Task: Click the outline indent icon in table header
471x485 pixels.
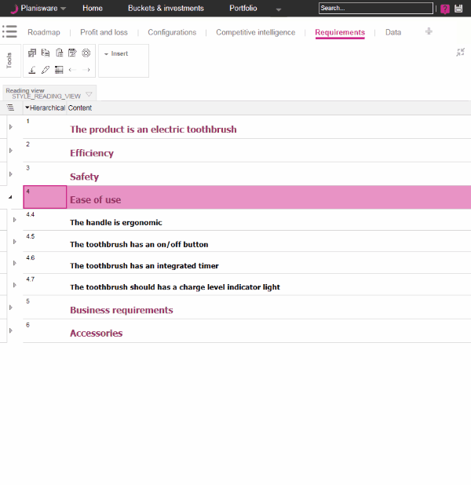Action: tap(10, 108)
